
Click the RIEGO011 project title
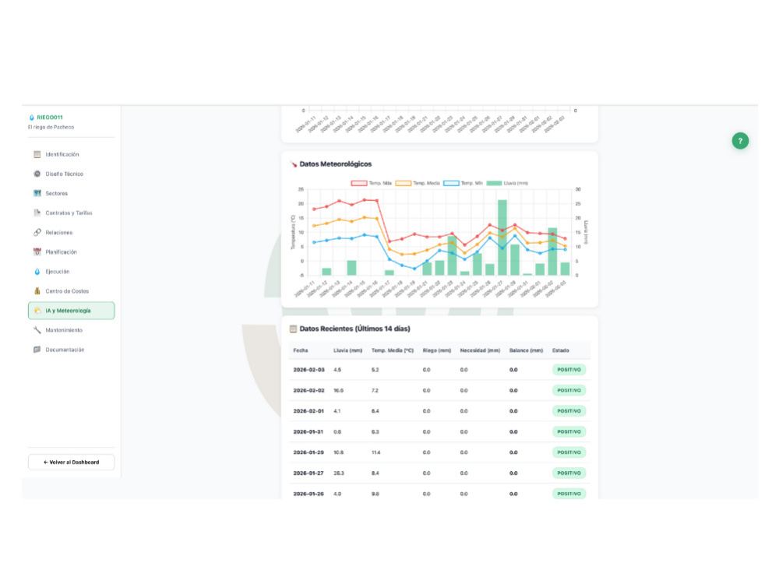50,118
